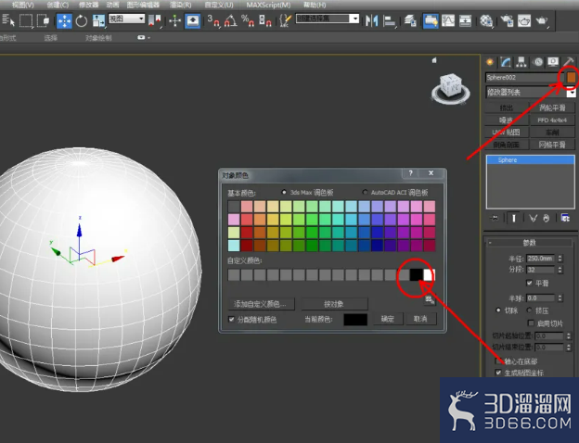This screenshot has height=443, width=579.
Task: Open the Create (创建) menu
Action: (x=58, y=6)
